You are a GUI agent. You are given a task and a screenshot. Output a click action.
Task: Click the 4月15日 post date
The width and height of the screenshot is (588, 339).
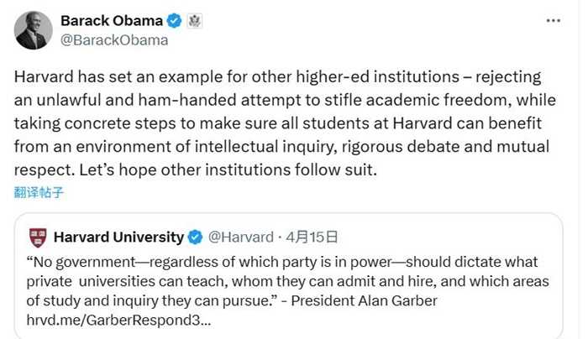point(312,237)
